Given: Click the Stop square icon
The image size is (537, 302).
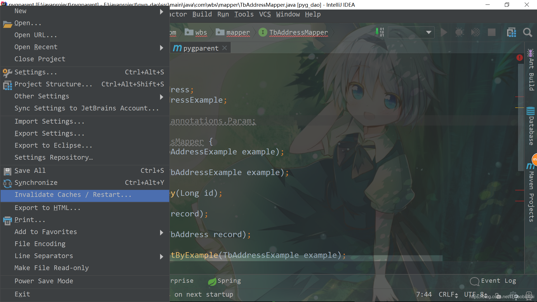Looking at the screenshot, I should pos(492,32).
